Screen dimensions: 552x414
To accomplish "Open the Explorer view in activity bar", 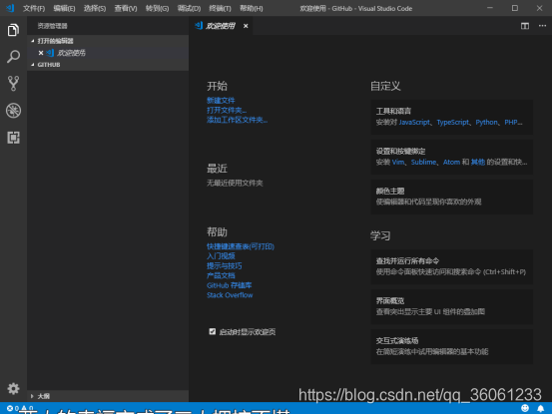I will [13, 30].
